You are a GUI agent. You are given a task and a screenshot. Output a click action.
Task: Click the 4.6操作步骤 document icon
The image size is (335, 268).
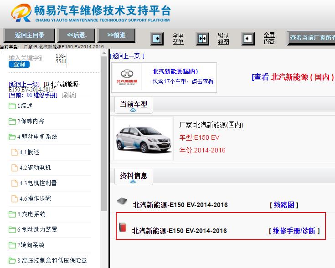click(15, 199)
